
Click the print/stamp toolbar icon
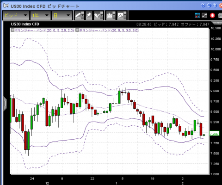click(x=109, y=15)
